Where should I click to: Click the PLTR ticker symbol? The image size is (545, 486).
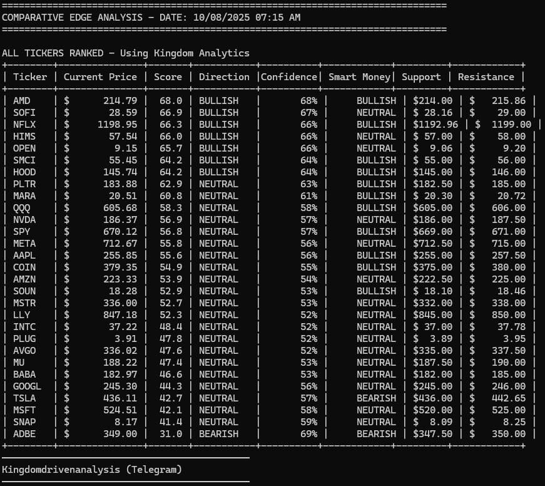click(x=24, y=184)
